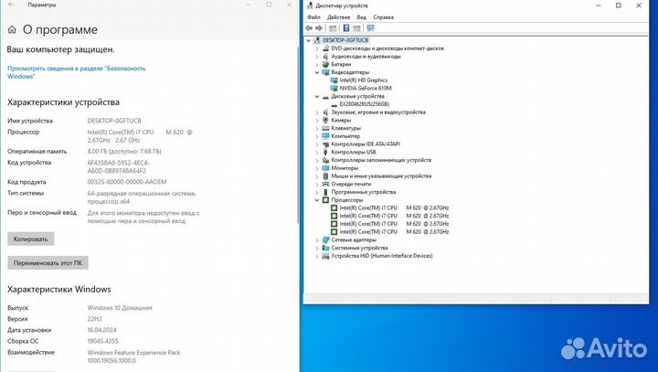Expand the DVD-дисководы node chevron
658x372 pixels.
[317, 48]
